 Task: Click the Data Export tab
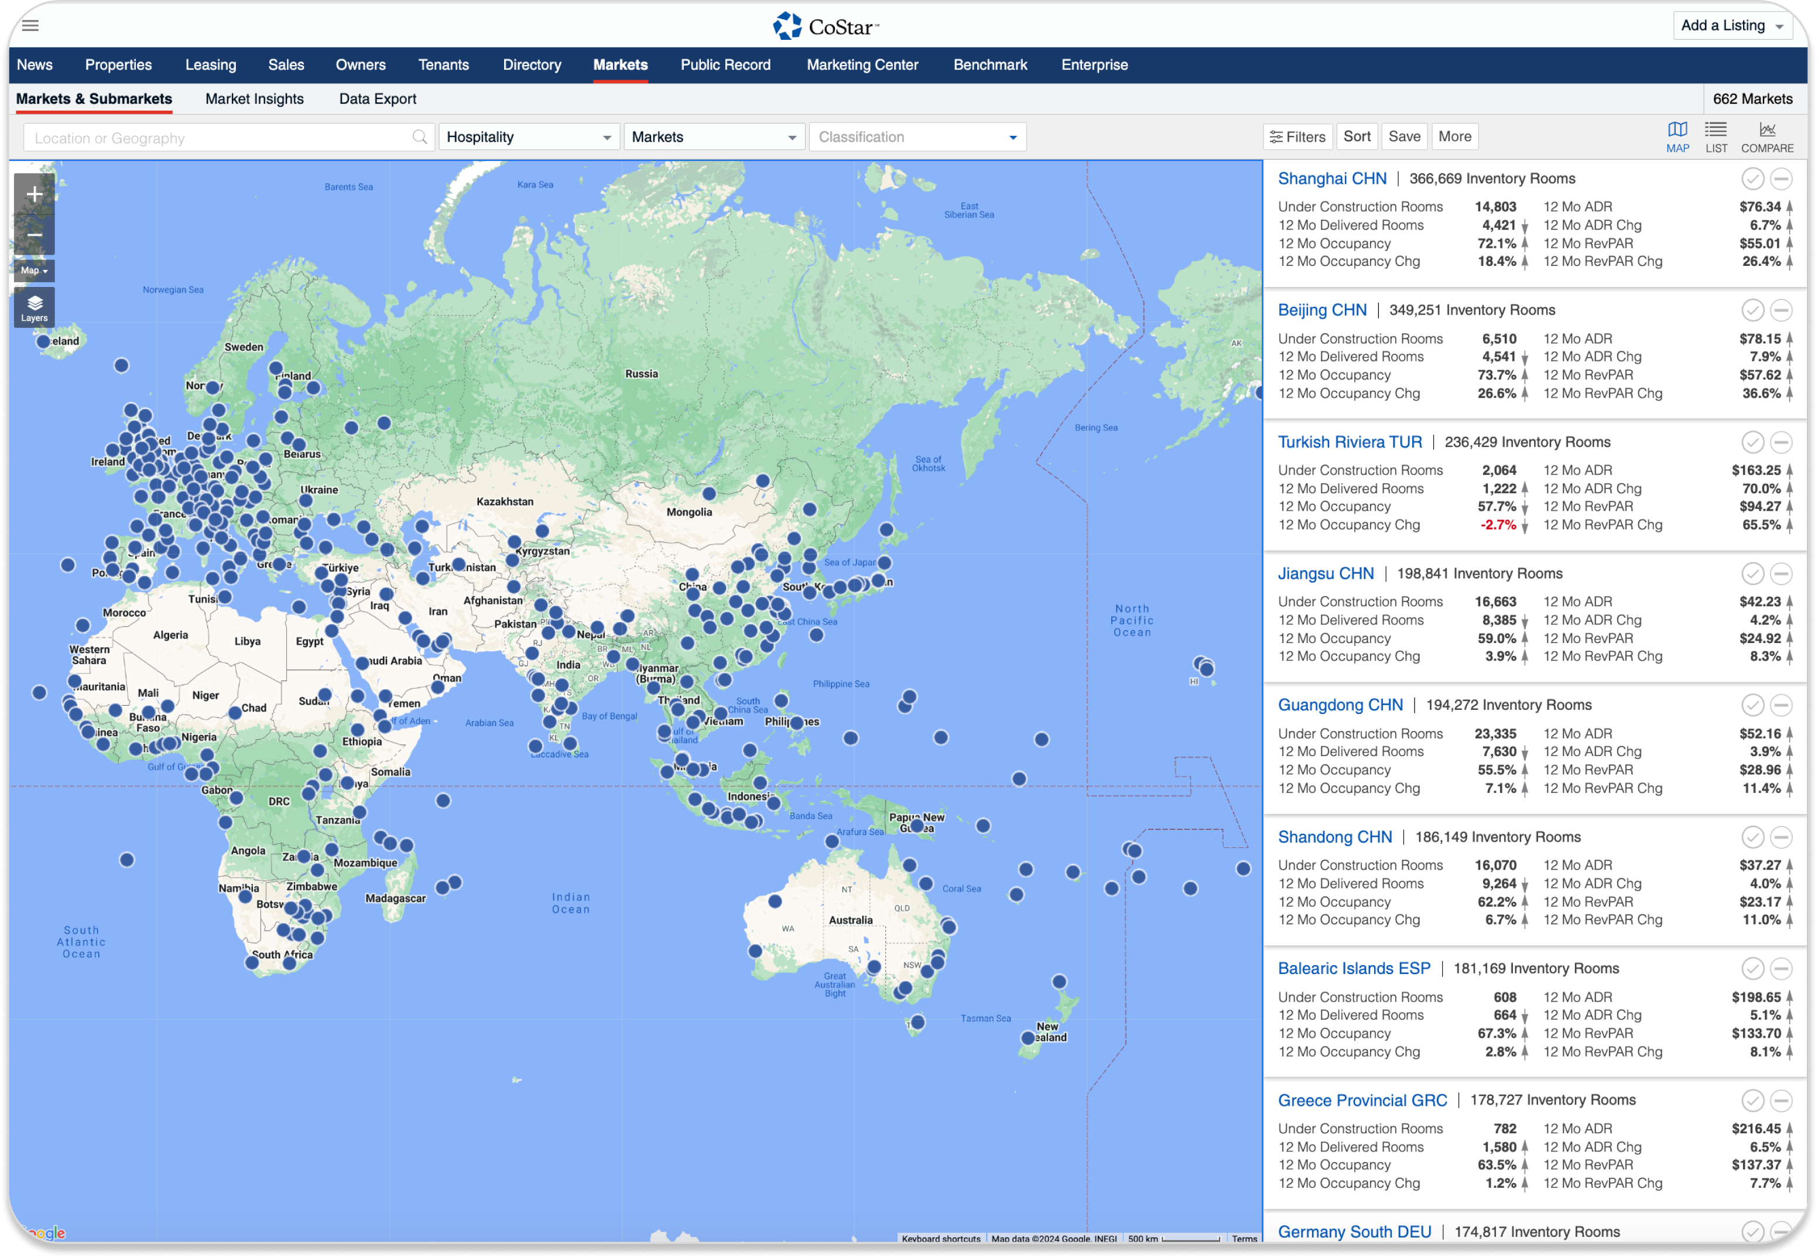pos(374,98)
